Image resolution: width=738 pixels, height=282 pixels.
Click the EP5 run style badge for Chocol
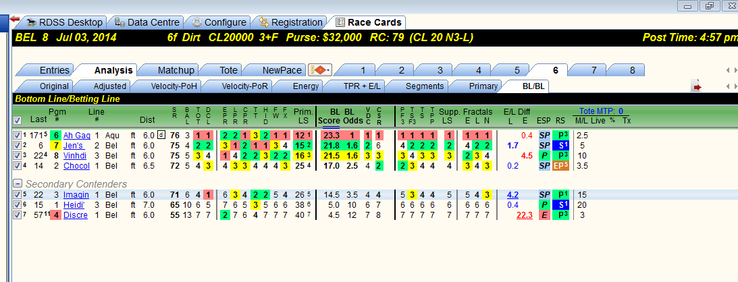point(560,165)
